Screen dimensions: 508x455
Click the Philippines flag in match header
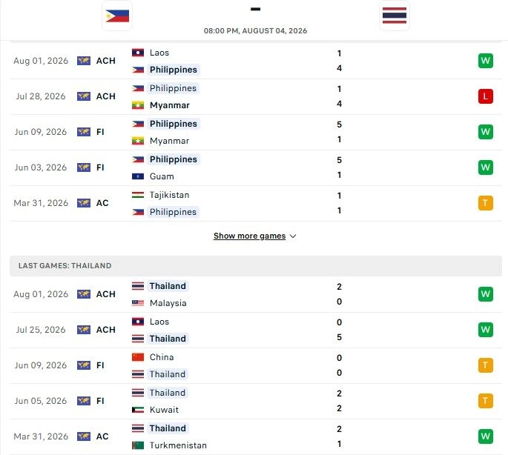(117, 16)
